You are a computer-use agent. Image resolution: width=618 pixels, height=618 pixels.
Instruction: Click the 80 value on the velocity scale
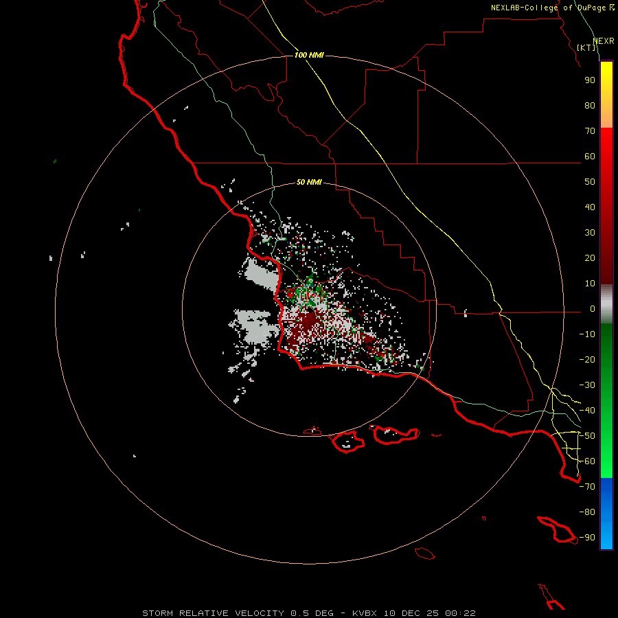pyautogui.click(x=590, y=106)
